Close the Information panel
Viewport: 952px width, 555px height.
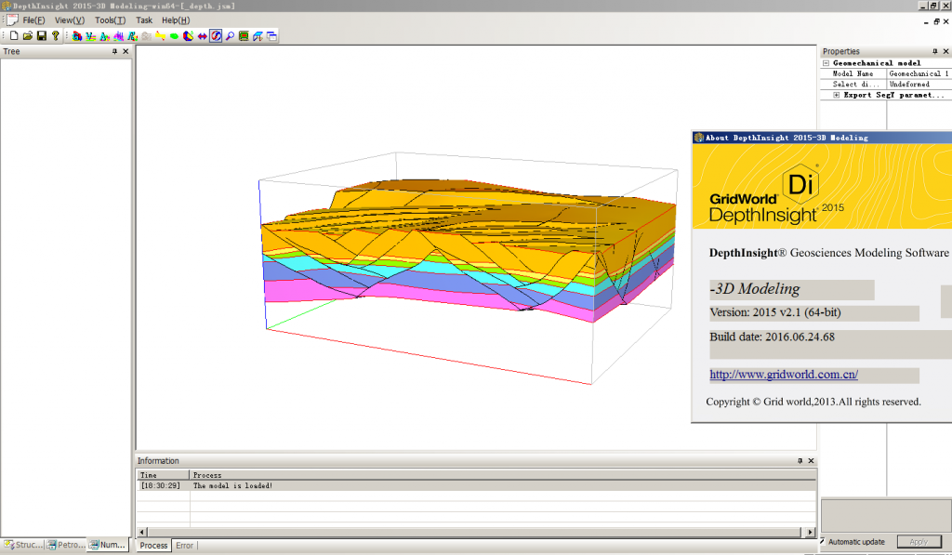(x=811, y=461)
